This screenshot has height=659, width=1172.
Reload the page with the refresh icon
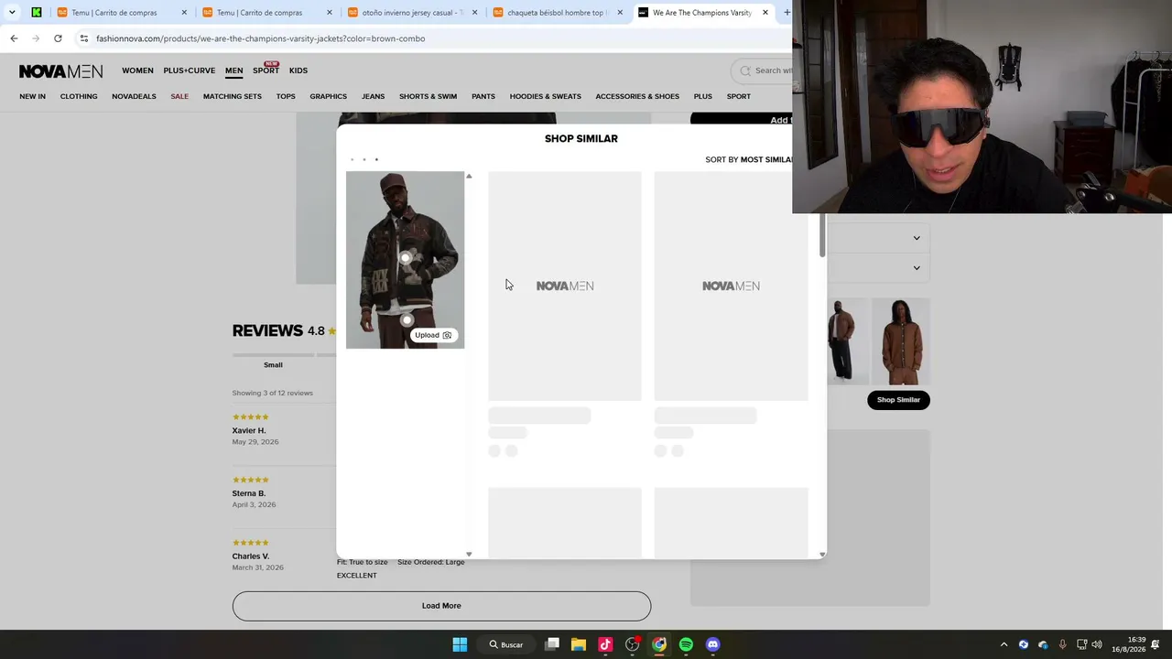[58, 38]
